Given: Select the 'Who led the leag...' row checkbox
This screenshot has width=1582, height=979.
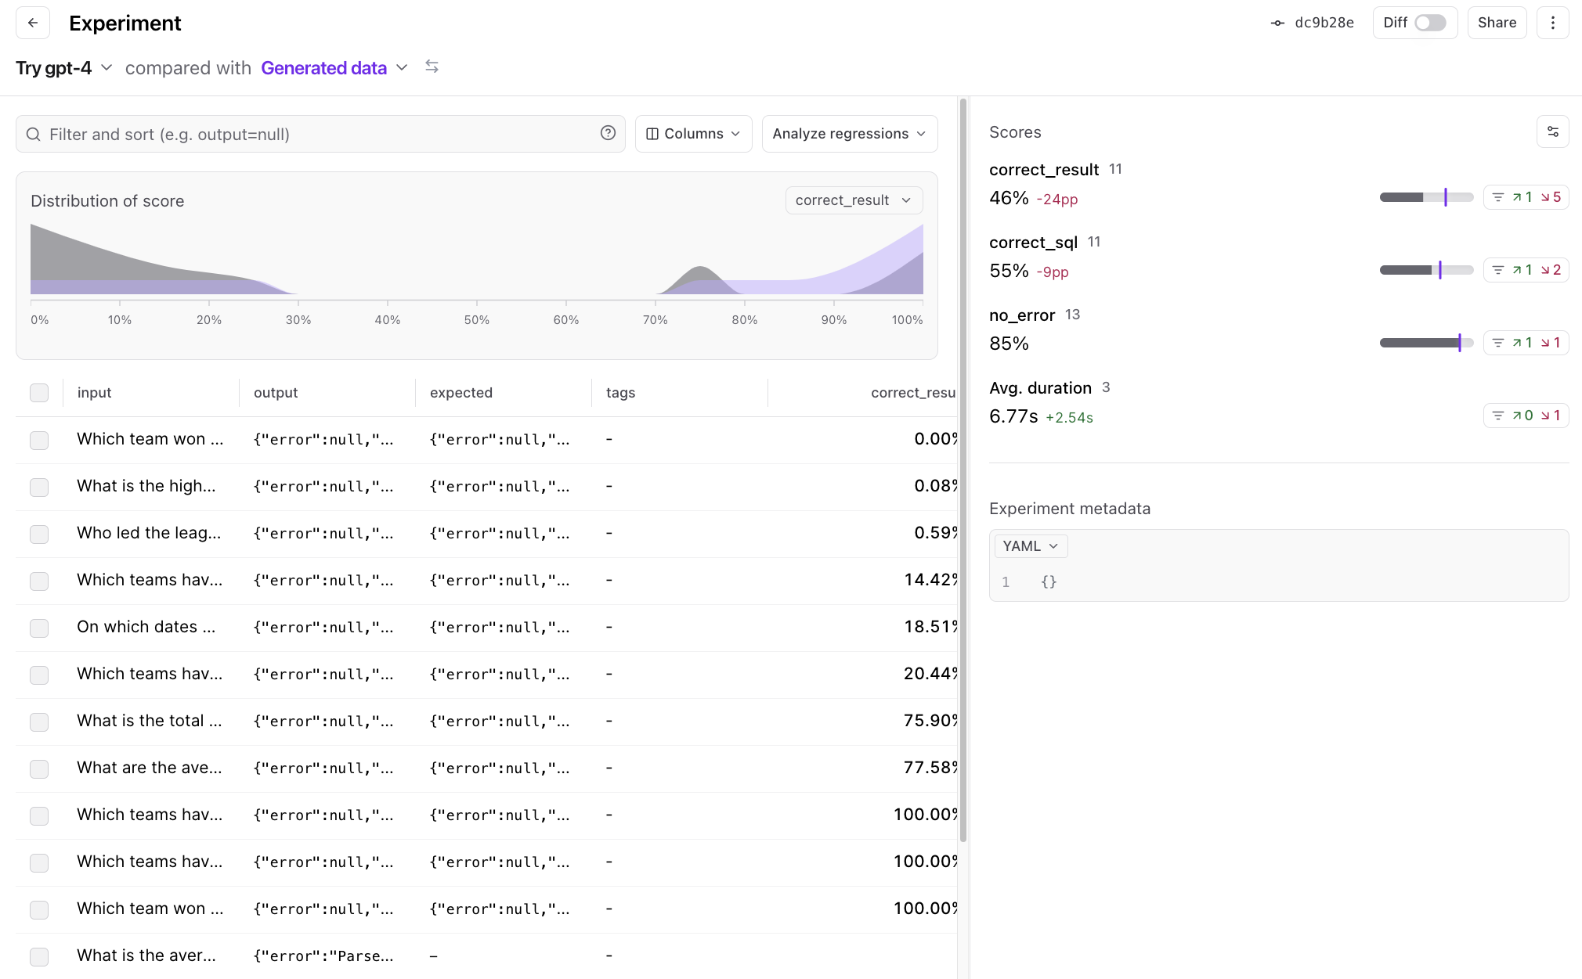Looking at the screenshot, I should click(39, 534).
